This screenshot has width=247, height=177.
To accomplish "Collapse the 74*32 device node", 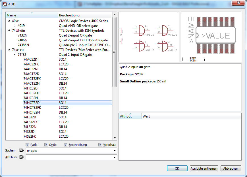I will click(x=15, y=55).
